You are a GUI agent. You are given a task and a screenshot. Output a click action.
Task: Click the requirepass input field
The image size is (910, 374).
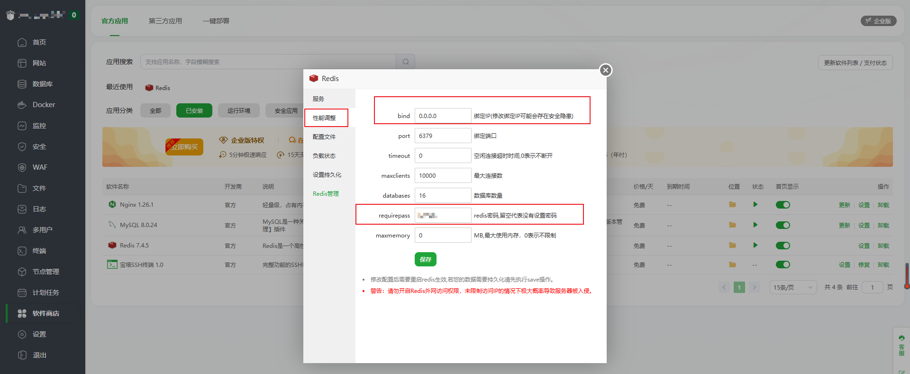pos(443,216)
